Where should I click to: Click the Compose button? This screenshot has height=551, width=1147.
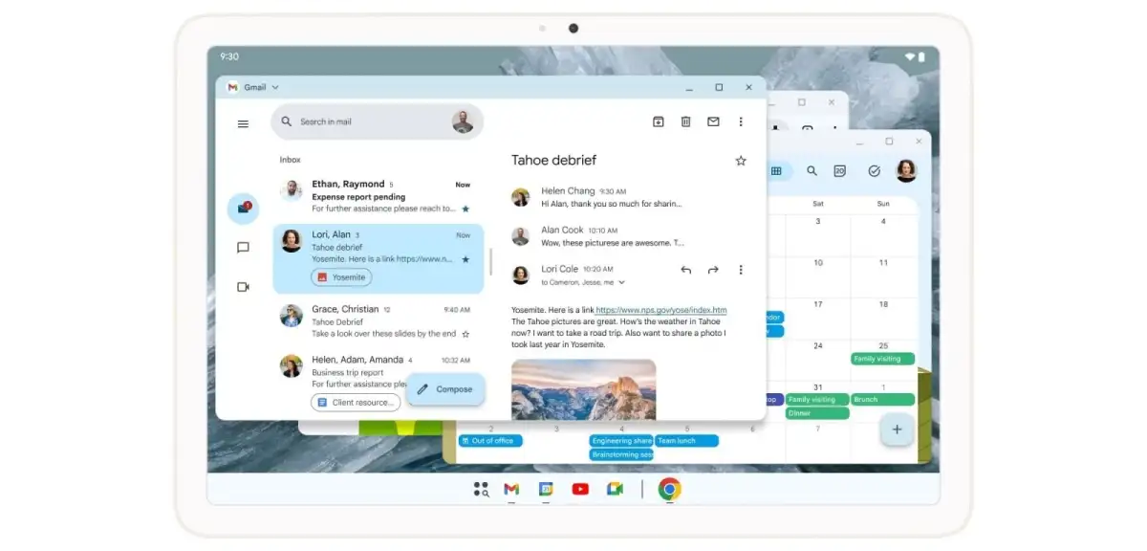tap(445, 389)
